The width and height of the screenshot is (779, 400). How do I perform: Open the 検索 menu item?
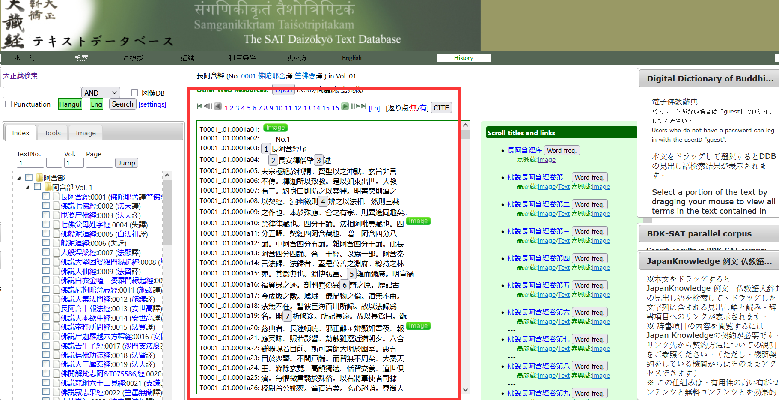pyautogui.click(x=81, y=58)
